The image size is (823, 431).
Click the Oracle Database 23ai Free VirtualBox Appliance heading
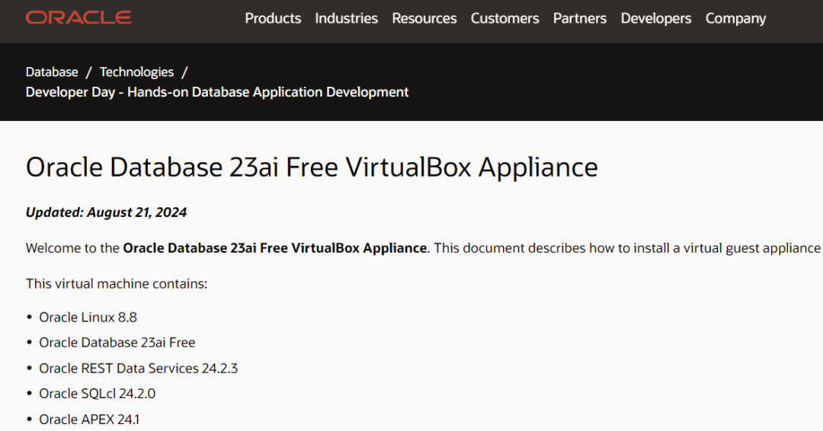click(x=312, y=168)
